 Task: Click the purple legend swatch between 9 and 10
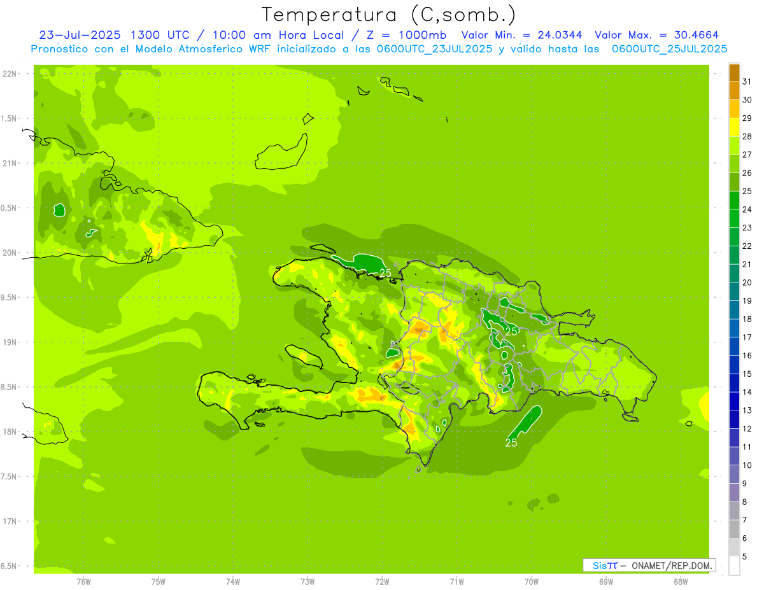click(x=734, y=474)
